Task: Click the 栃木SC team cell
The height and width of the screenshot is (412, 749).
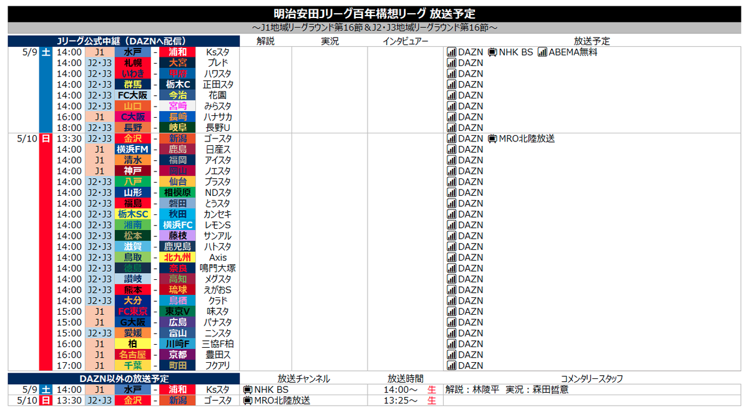Action: pos(132,214)
